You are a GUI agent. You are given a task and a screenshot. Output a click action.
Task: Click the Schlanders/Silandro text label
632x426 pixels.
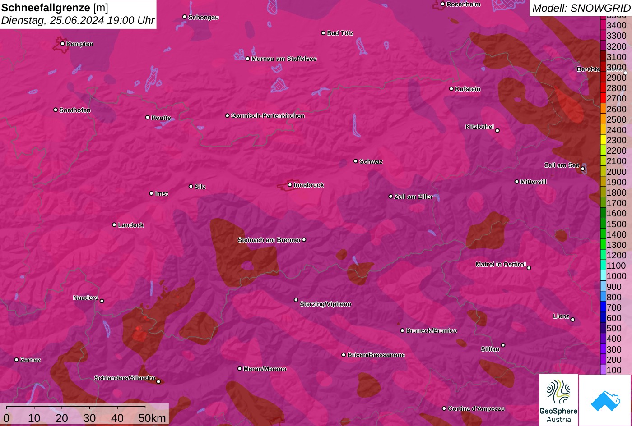(125, 378)
